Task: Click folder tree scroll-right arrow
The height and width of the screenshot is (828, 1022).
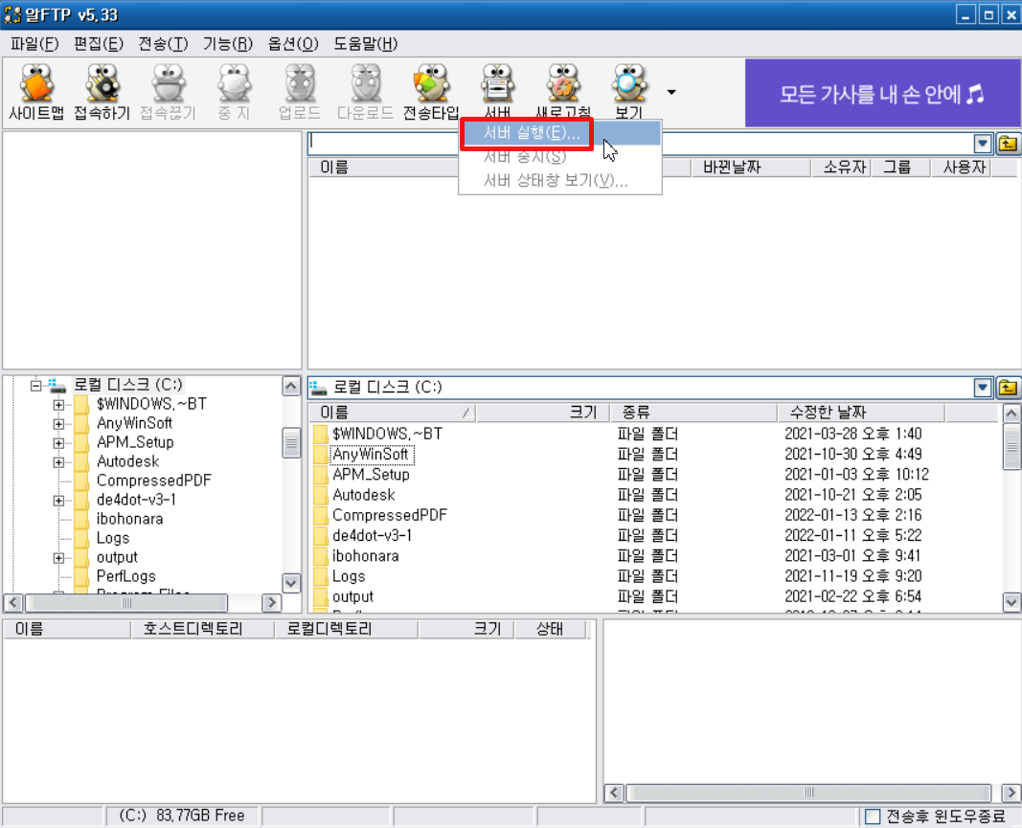Action: click(271, 603)
